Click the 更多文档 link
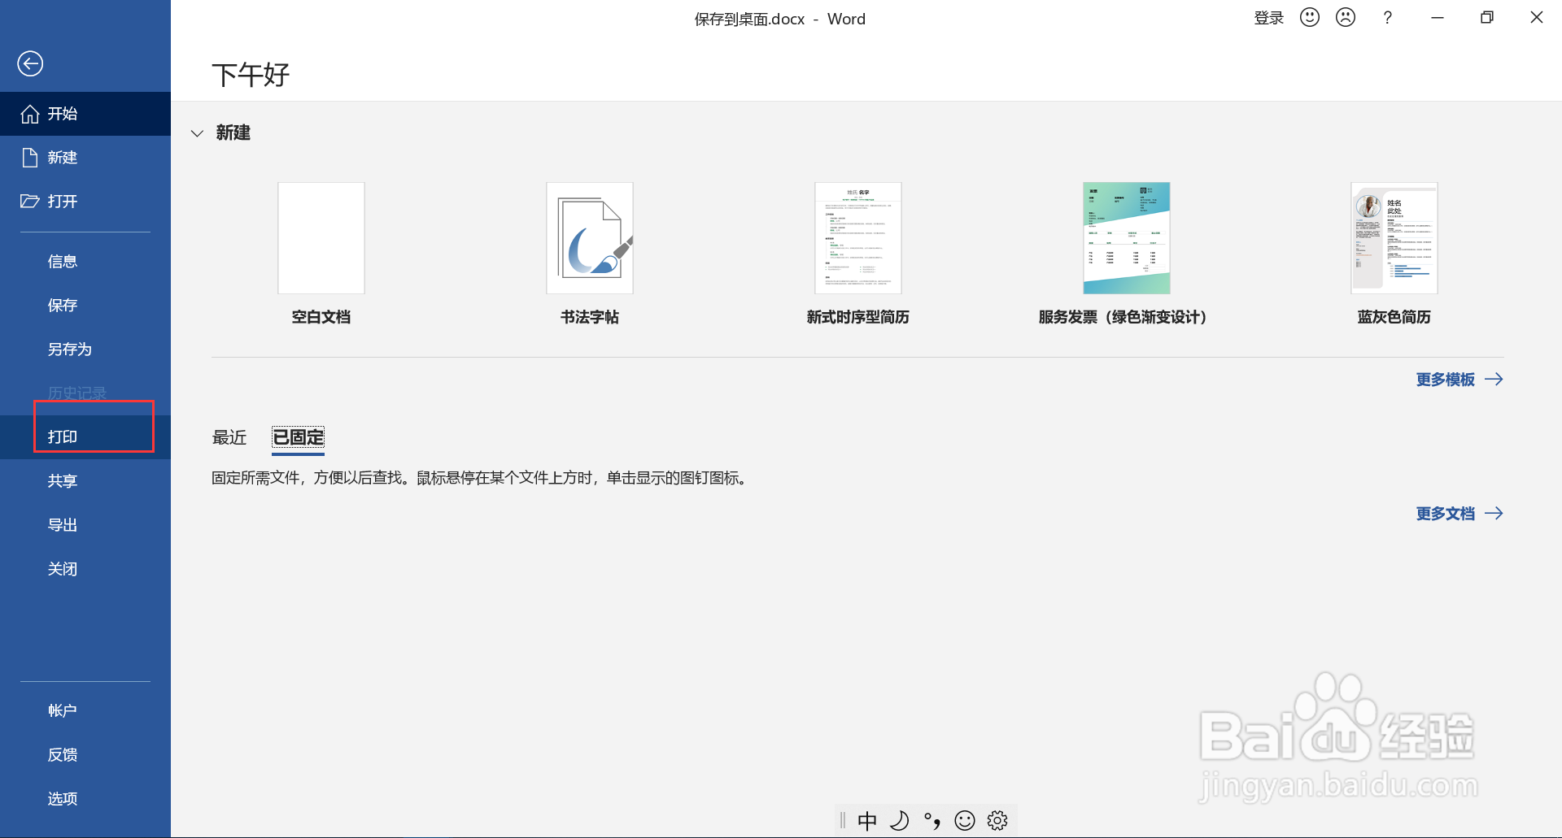The image size is (1562, 838). [1445, 514]
